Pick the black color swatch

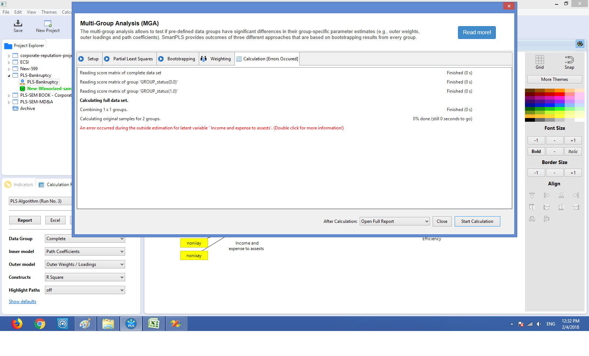[x=530, y=120]
